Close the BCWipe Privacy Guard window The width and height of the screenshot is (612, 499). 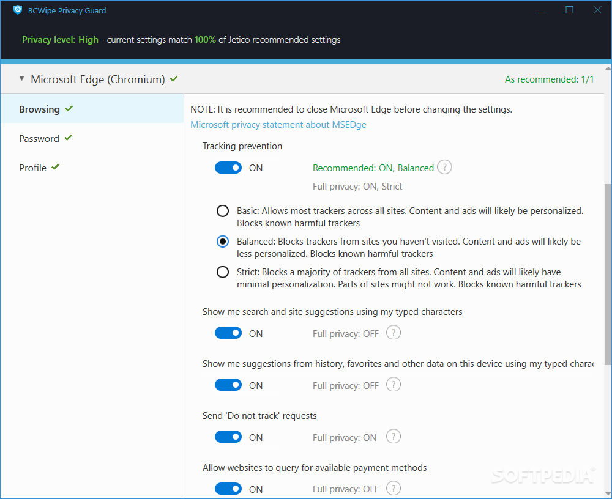(x=597, y=10)
